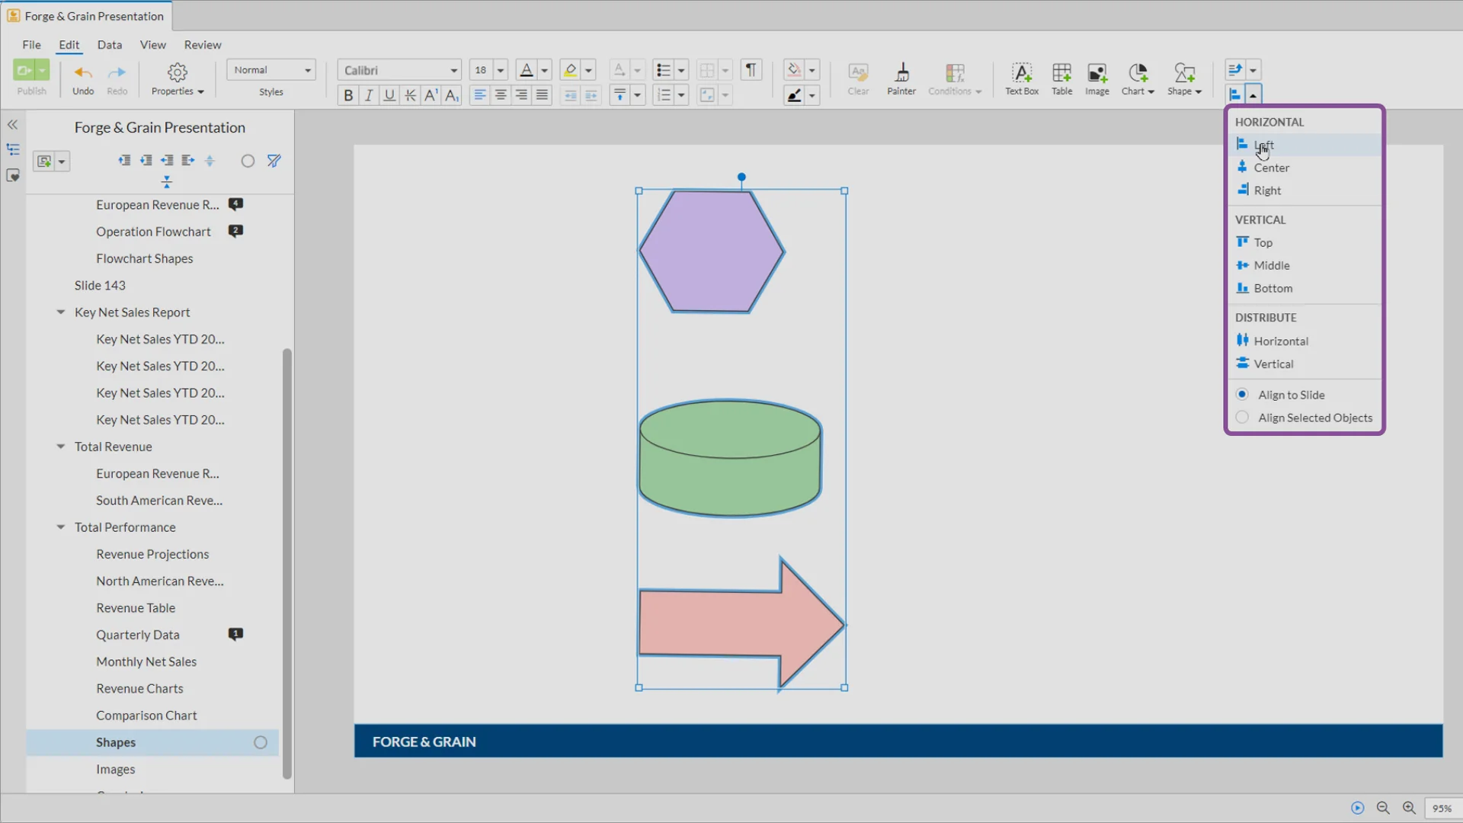Image resolution: width=1463 pixels, height=823 pixels.
Task: Select Align Selected Objects radio button
Action: tap(1242, 418)
